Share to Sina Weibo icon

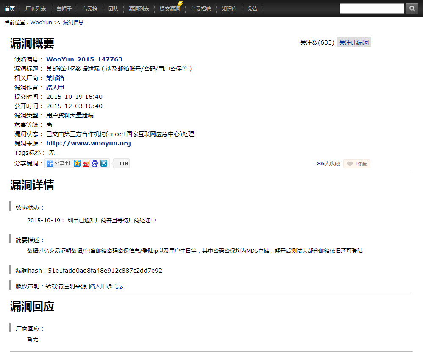pyautogui.click(x=86, y=163)
